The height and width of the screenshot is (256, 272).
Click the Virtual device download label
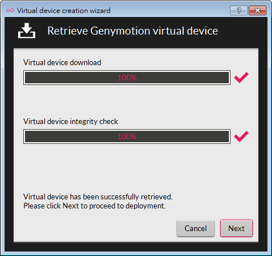point(62,62)
